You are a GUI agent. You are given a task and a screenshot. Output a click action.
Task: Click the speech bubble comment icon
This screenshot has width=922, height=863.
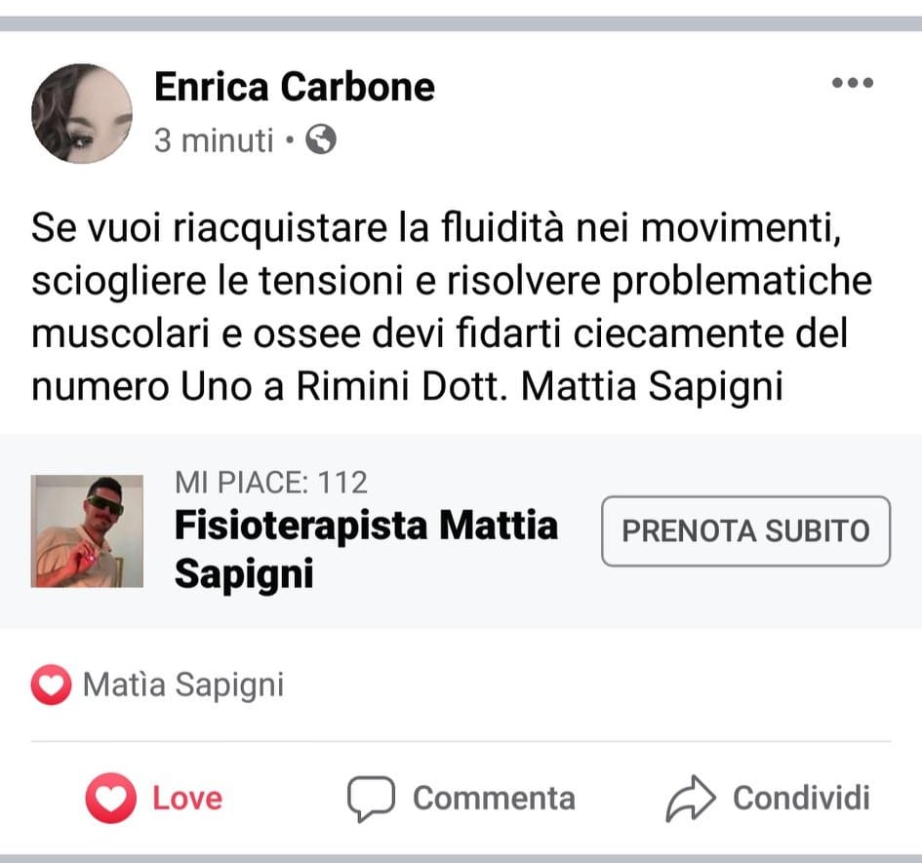pos(371,799)
